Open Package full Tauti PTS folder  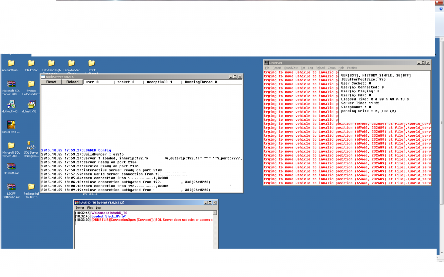[31, 187]
